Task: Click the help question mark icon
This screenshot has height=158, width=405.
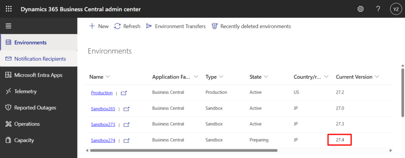Action: tap(378, 9)
